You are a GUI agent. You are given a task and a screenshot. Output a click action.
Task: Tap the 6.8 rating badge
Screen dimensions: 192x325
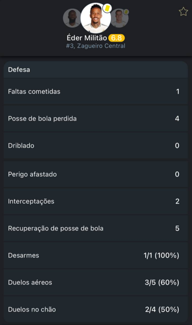point(116,38)
